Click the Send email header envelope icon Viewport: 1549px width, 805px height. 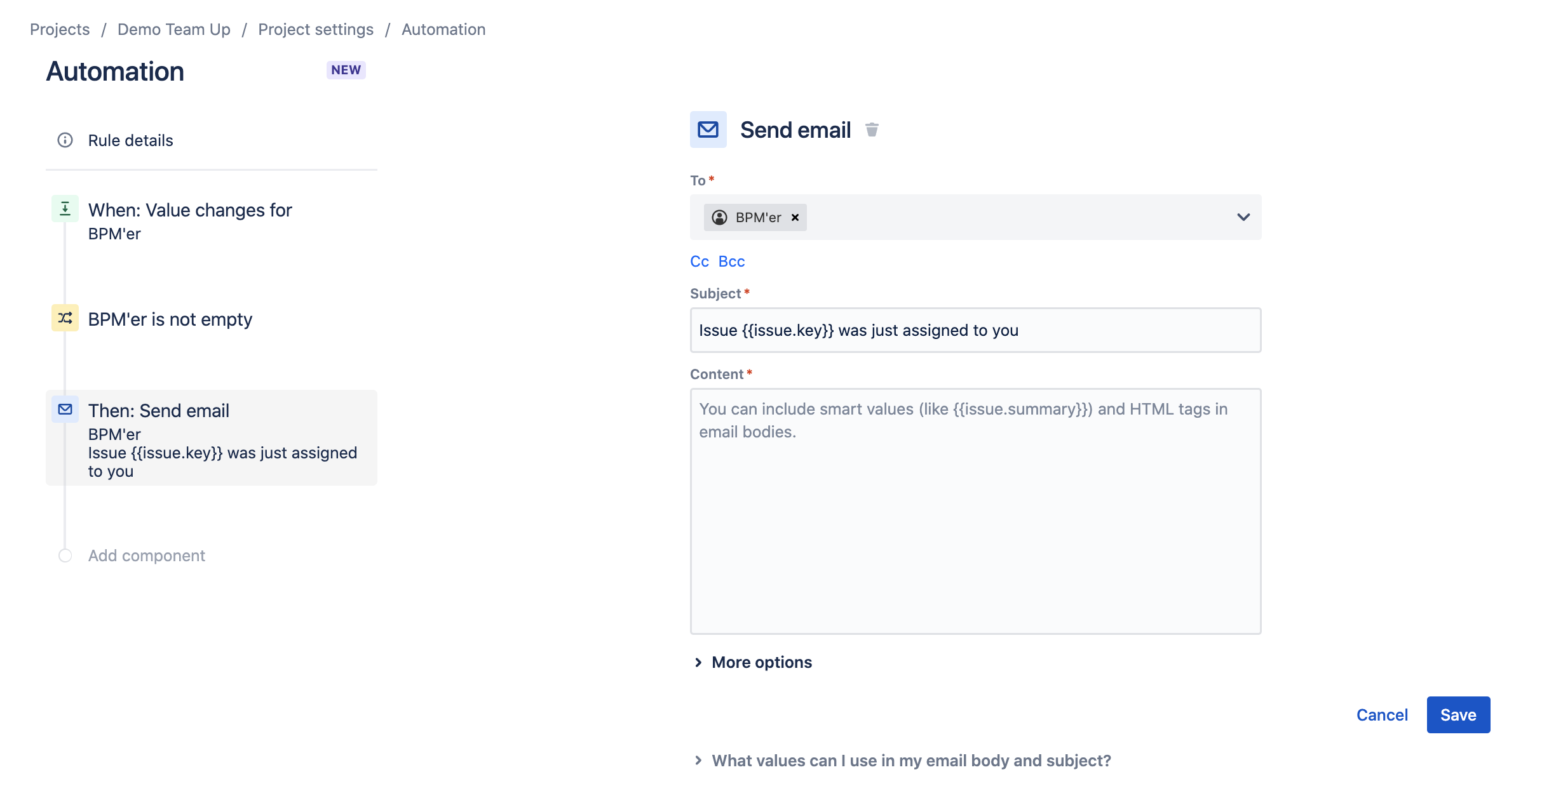coord(707,130)
